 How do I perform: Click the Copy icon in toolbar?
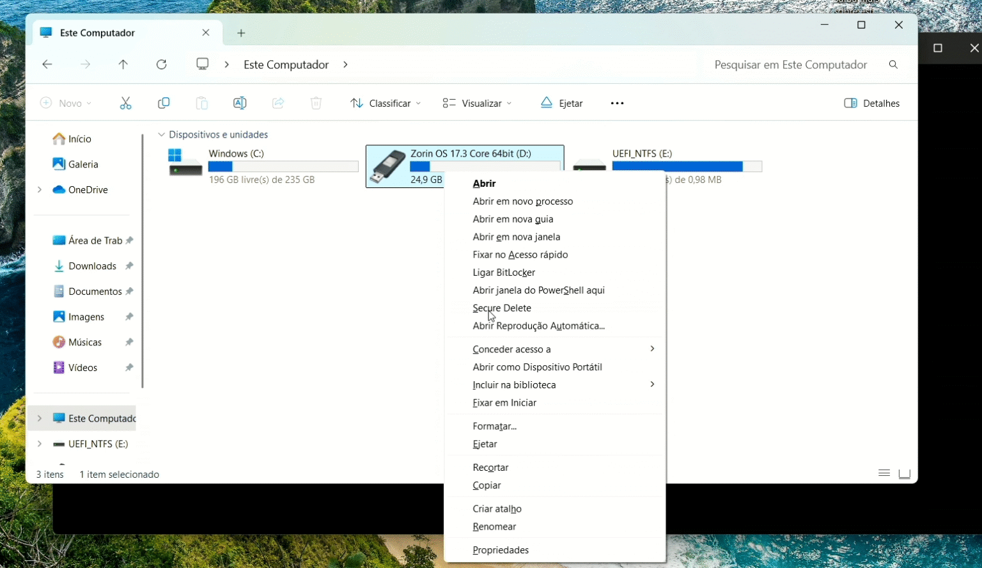[164, 103]
